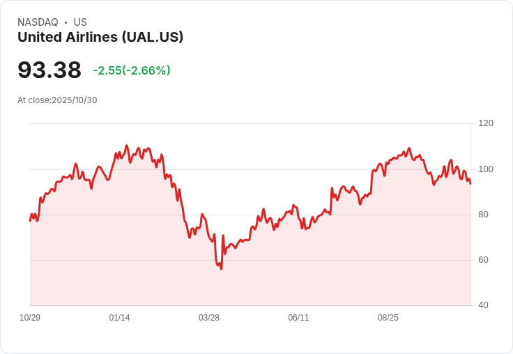Screen dimensions: 513x354
Task: Click the 06/11 x-axis date label
Action: tap(298, 318)
